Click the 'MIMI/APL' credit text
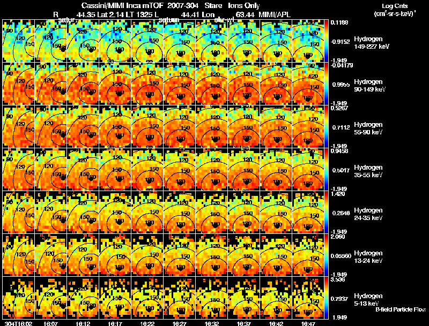The width and height of the screenshot is (429, 326). click(275, 15)
